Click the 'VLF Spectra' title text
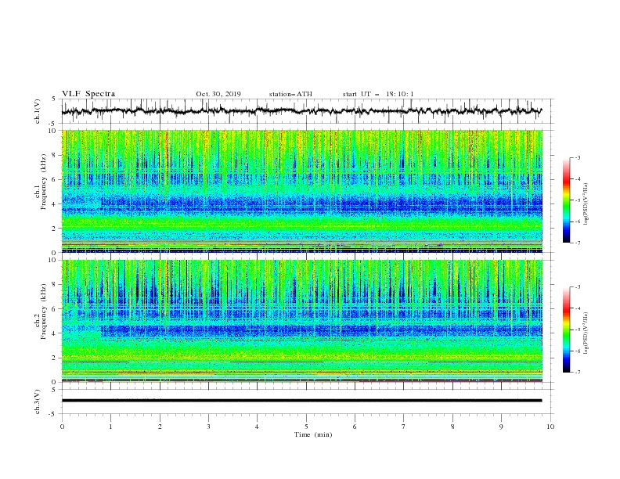Screen dimensions: 620x479 88,94
